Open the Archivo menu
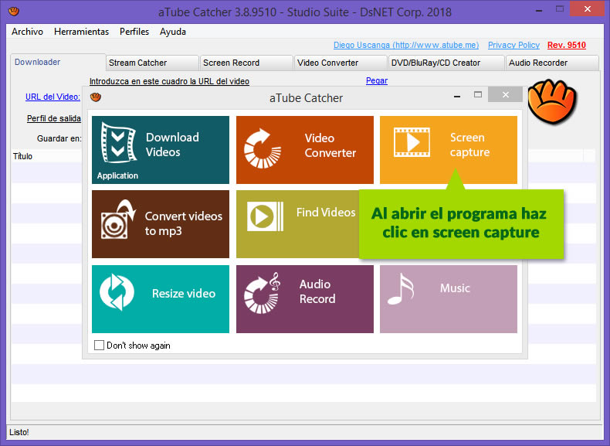Screen dimensions: 610x446 [x=27, y=32]
